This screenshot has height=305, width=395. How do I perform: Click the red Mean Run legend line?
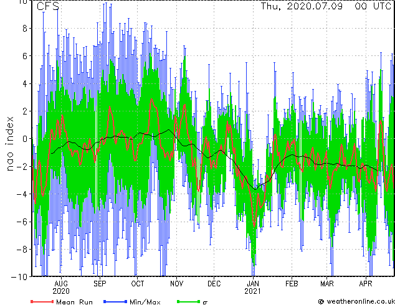tap(42, 301)
